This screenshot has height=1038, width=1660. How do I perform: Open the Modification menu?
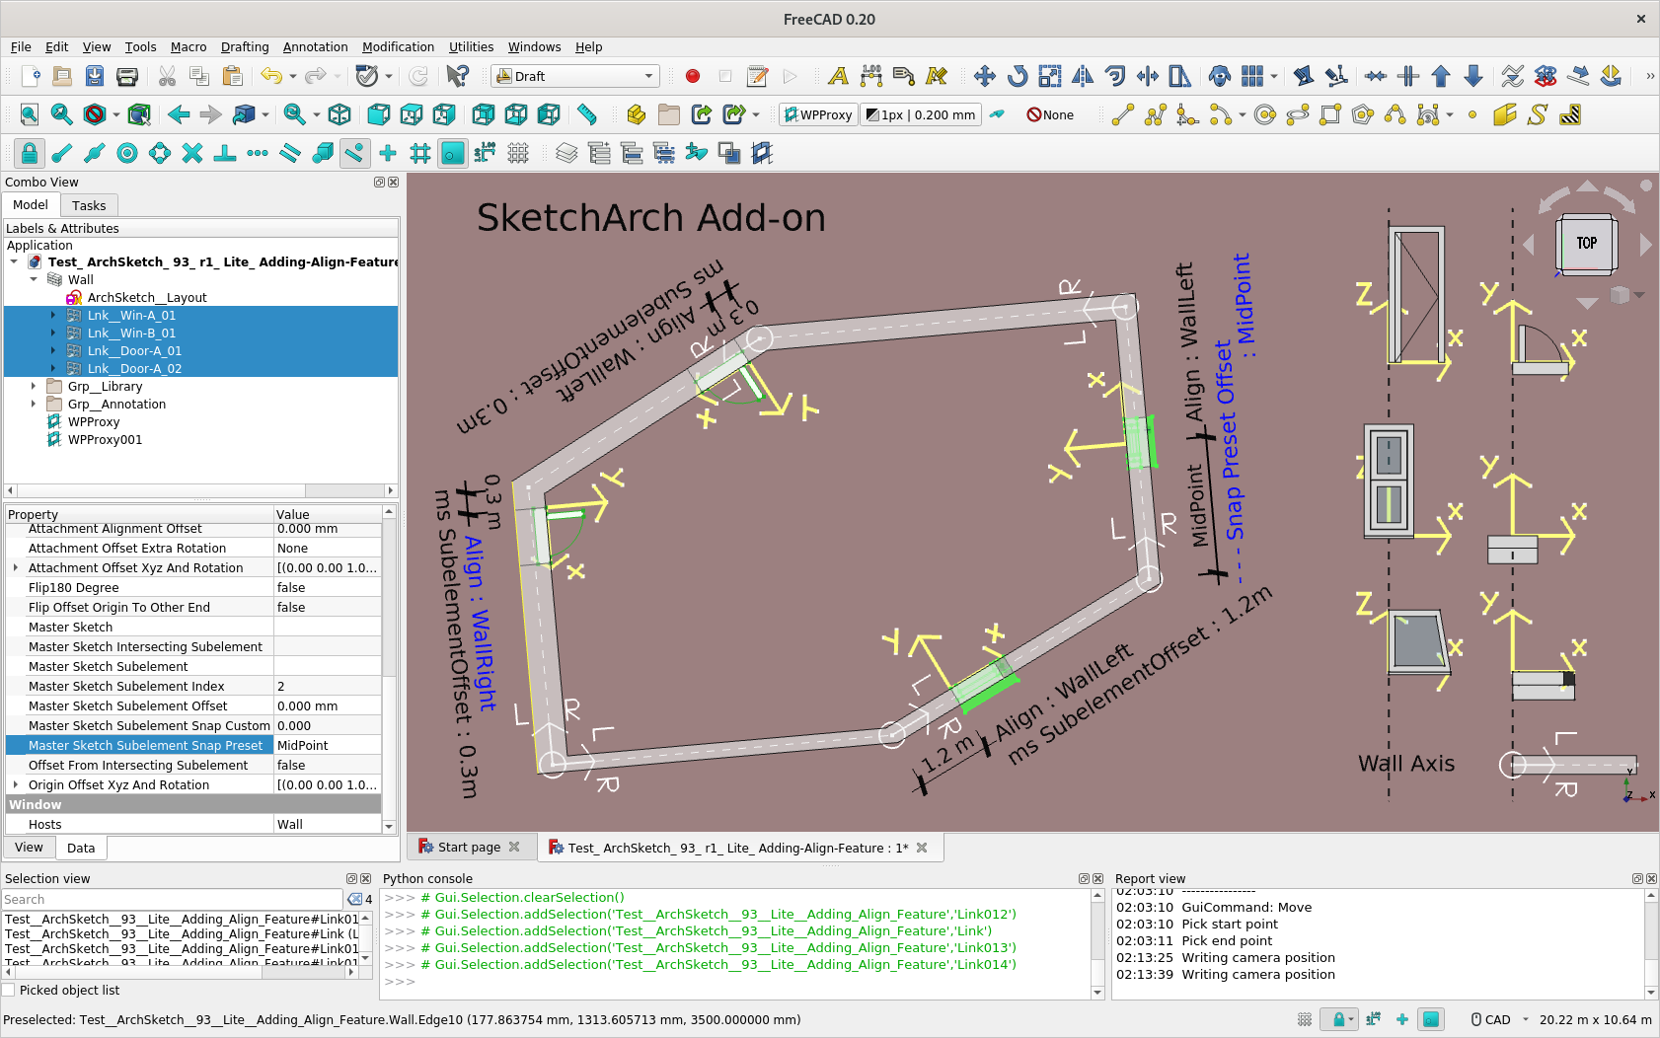click(398, 47)
